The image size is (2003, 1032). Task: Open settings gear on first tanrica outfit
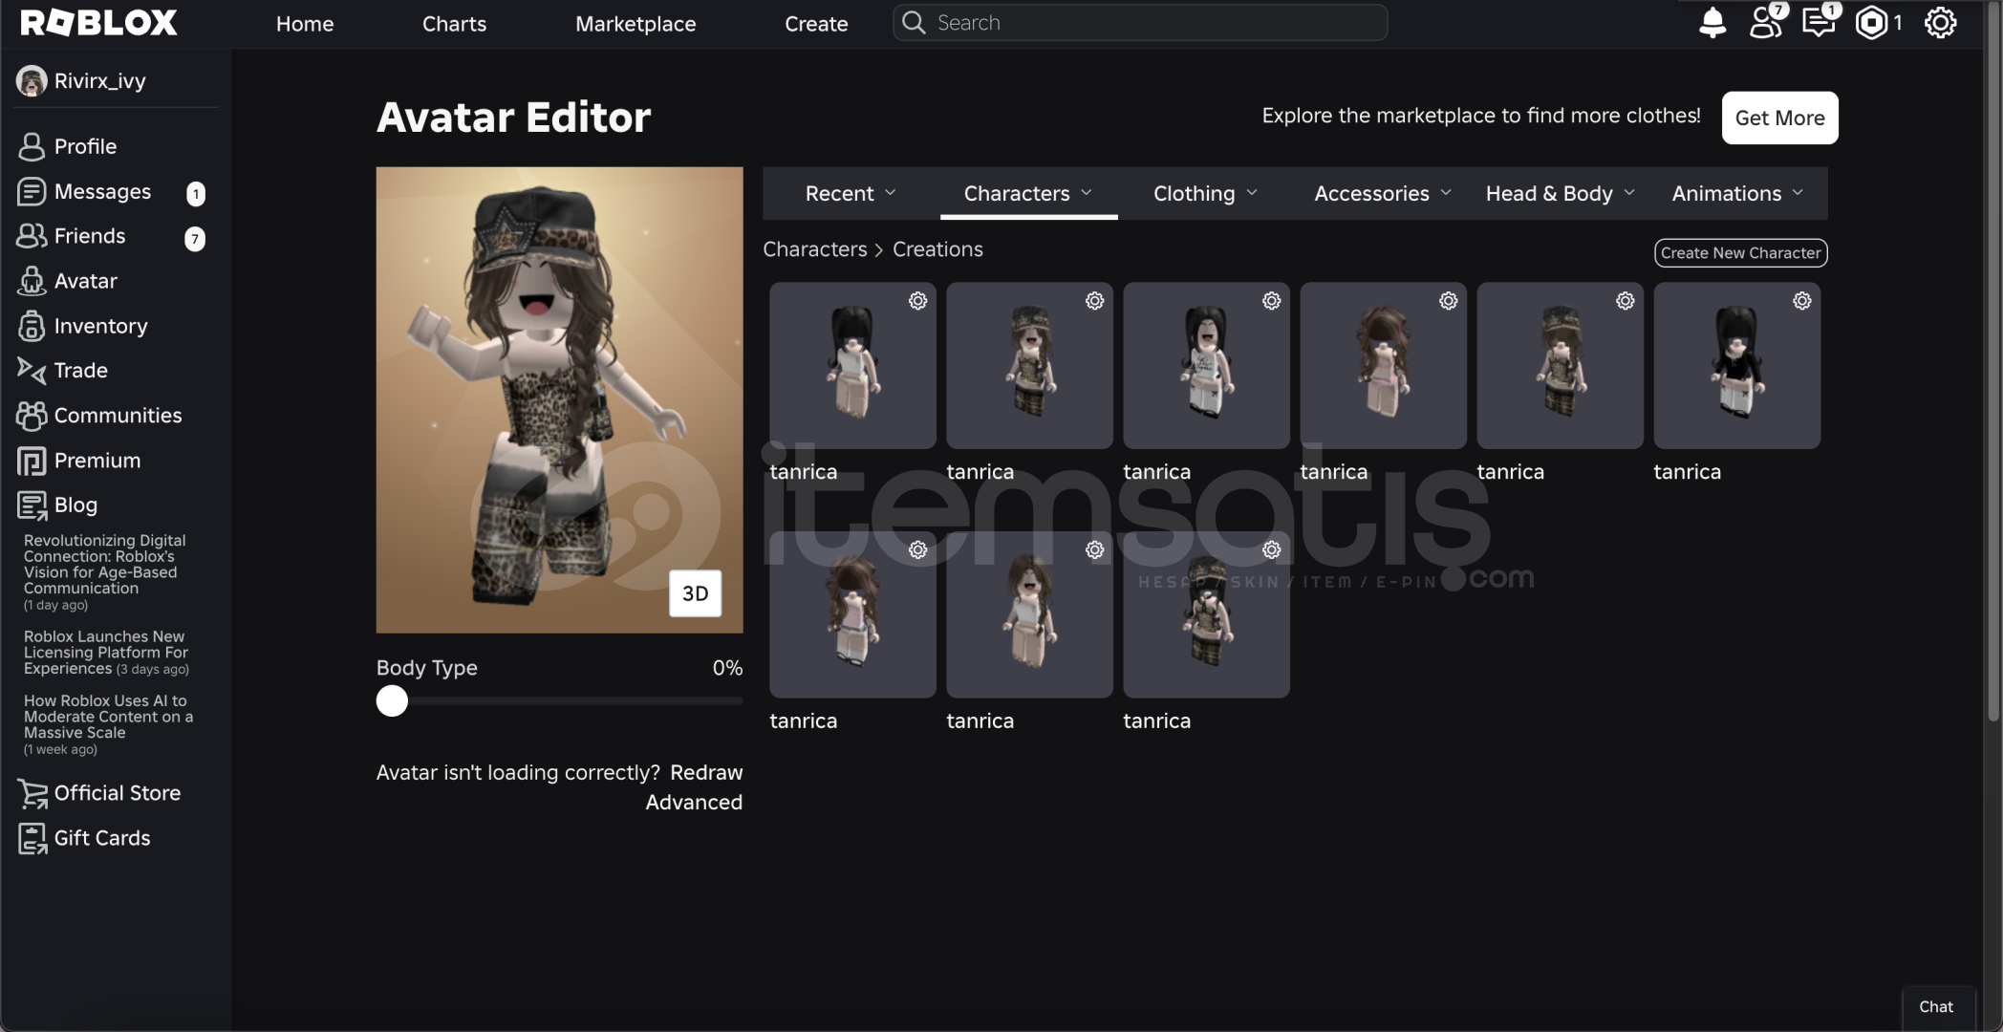[917, 301]
